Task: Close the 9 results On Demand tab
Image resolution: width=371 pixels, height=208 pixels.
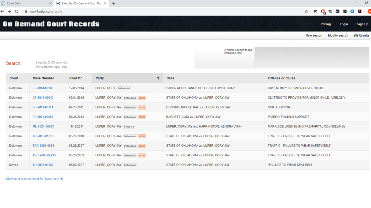Action: coord(105,3)
